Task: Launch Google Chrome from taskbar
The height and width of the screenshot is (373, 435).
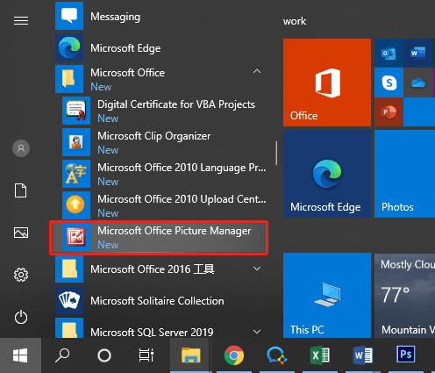Action: pyautogui.click(x=234, y=355)
